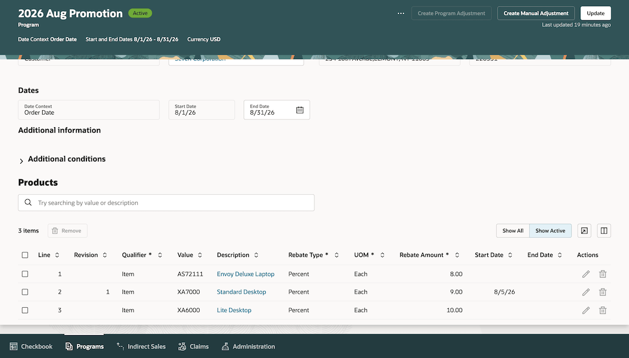The width and height of the screenshot is (629, 358).
Task: Click the Indirect Sales icon
Action: tap(120, 346)
